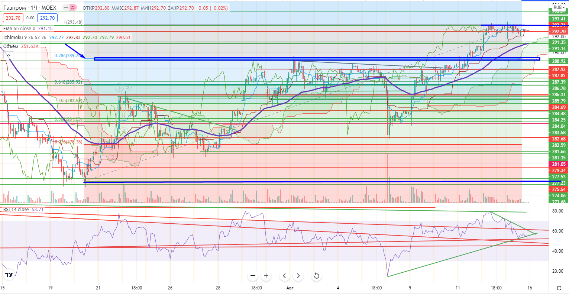
Task: Click the 0.786 Fibonacci level label
Action: tap(68, 56)
